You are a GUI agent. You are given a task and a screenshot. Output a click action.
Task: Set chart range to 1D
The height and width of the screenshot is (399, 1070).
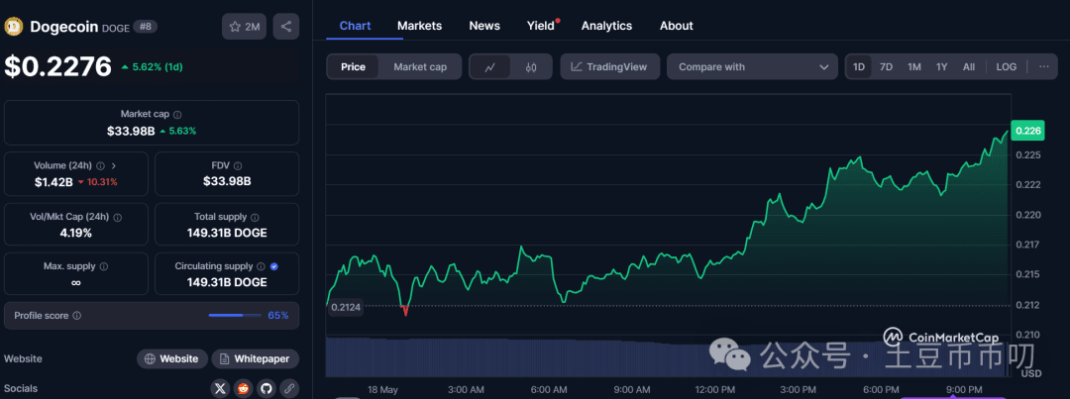[858, 67]
